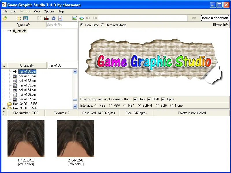231x173 pixels.
Task: Click the Reserved: 14.336 bytes status cell
Action: click(x=98, y=113)
